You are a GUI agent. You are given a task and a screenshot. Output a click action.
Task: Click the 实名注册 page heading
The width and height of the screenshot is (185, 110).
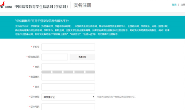(82, 5)
